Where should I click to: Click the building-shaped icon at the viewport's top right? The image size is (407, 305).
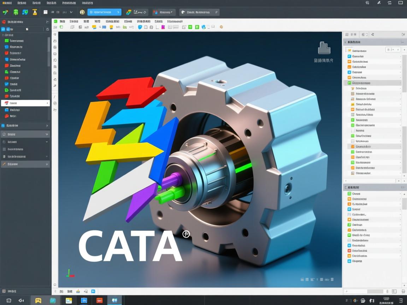[324, 48]
